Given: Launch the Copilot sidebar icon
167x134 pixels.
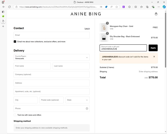Looking at the screenshot, I should tap(164, 7).
